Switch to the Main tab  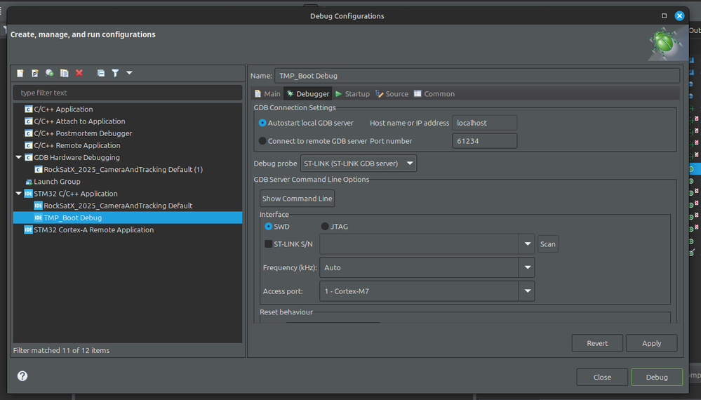click(267, 94)
